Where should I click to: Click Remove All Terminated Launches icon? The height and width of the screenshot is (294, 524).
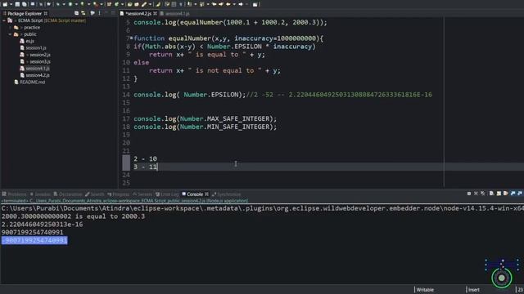coord(482,194)
